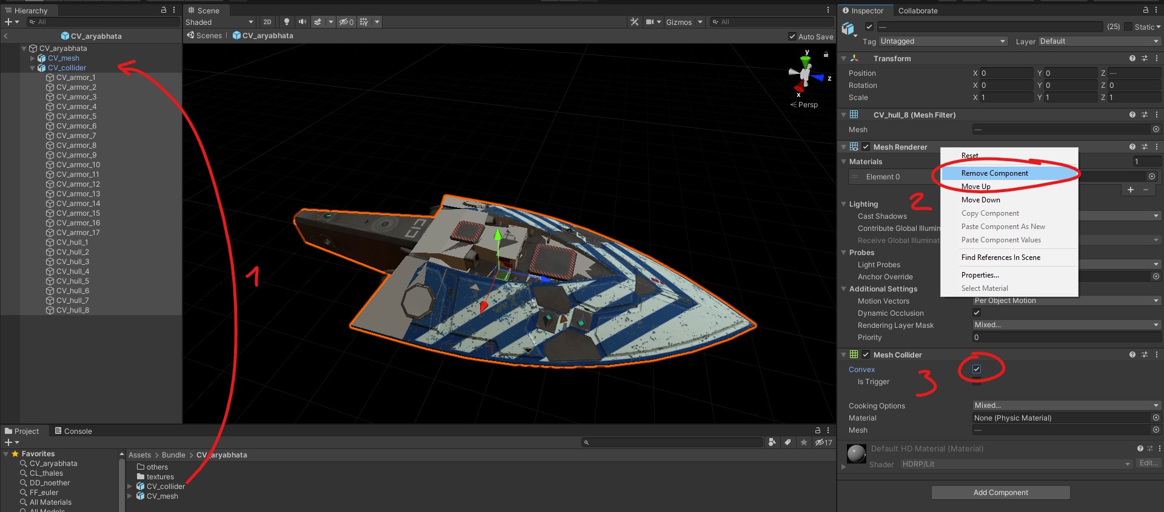Expand the CV_mesh hierarchy node
Image resolution: width=1164 pixels, height=512 pixels.
coord(33,58)
